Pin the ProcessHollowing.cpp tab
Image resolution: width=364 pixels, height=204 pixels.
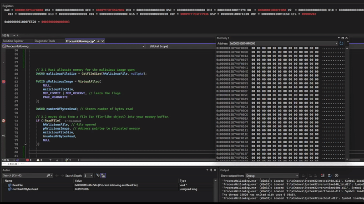tap(98, 41)
